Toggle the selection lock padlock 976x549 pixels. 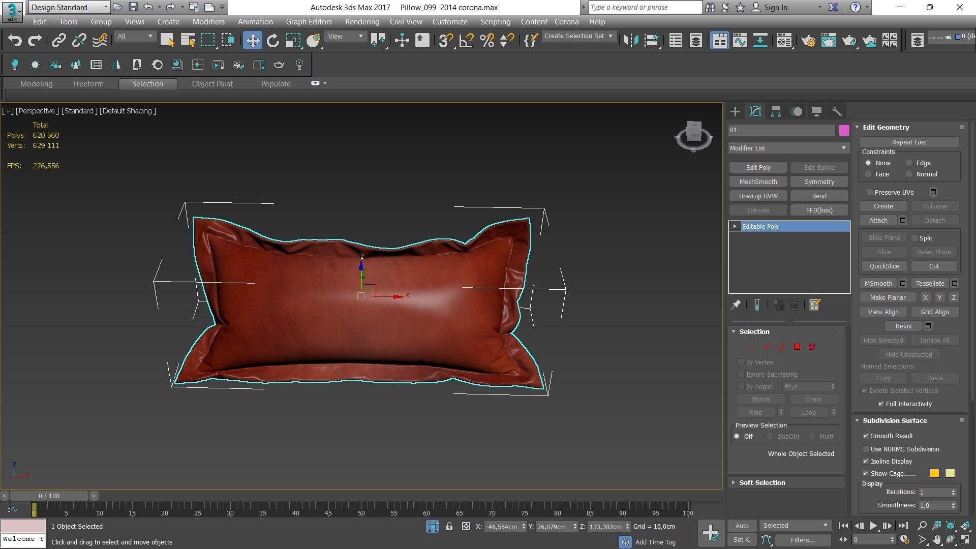click(x=449, y=527)
